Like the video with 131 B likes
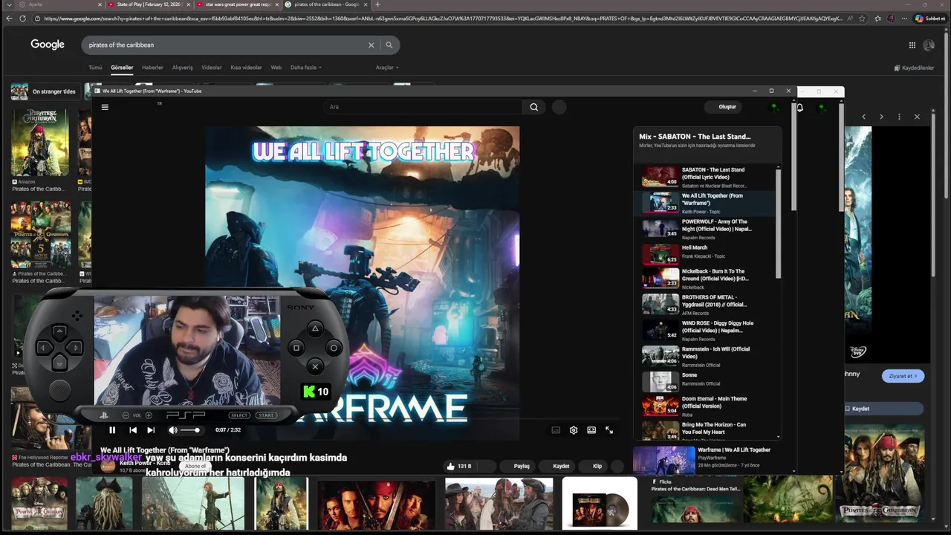 coord(458,466)
